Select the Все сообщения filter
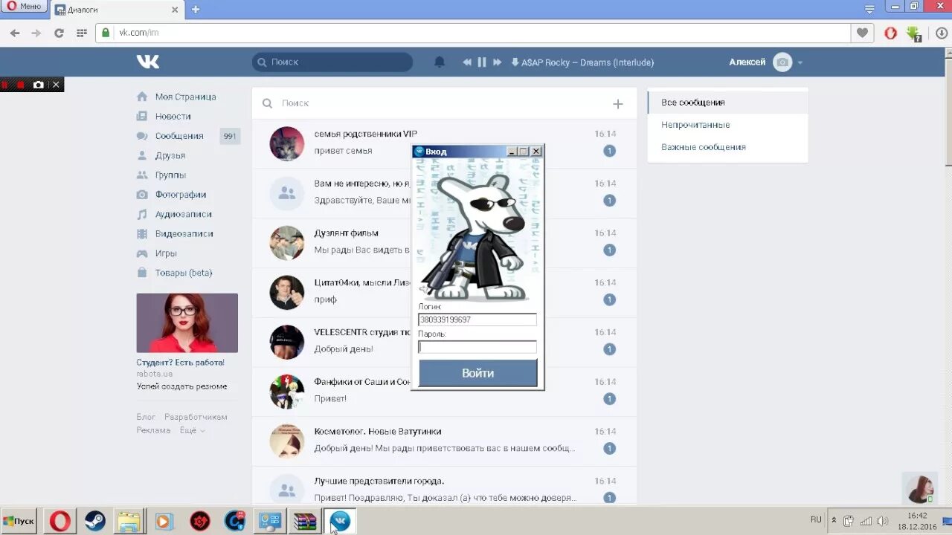952x535 pixels. click(727, 103)
